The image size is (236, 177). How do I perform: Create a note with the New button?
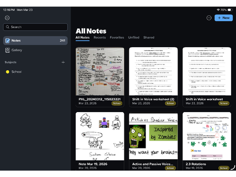pyautogui.click(x=224, y=18)
